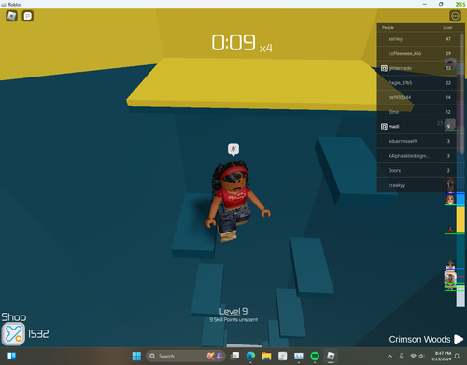Open 9 Skill Points unspent link
Viewport: 467px width, 365px height.
(233, 319)
